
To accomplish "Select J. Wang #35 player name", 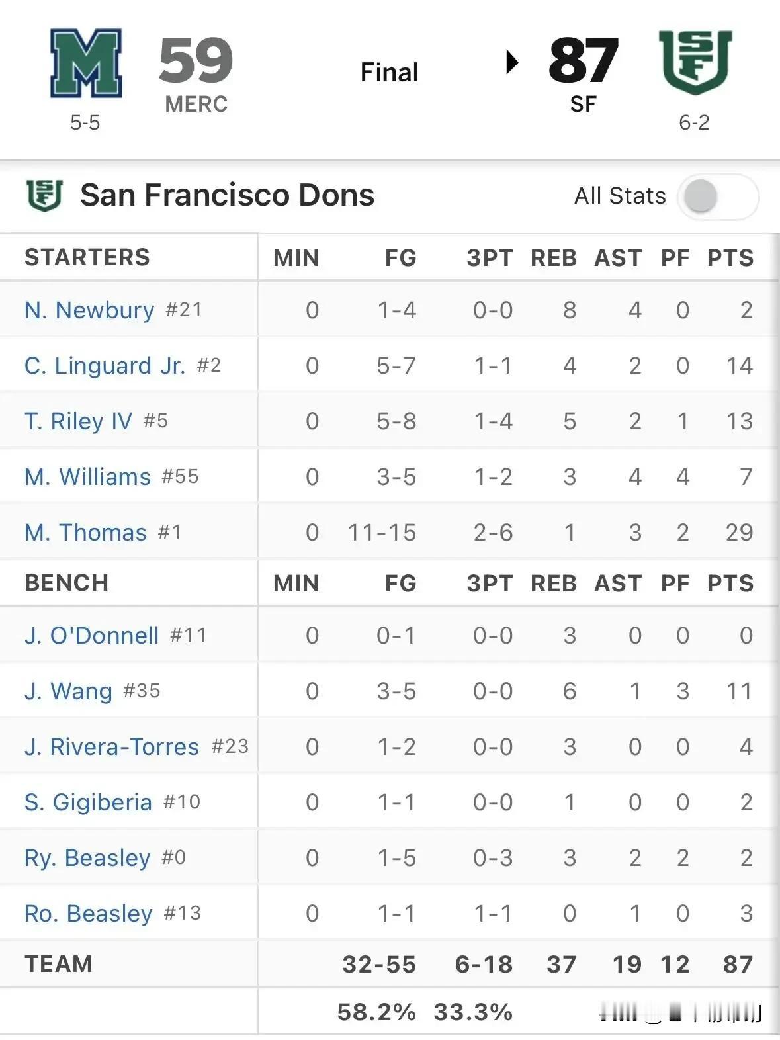I will [x=68, y=691].
